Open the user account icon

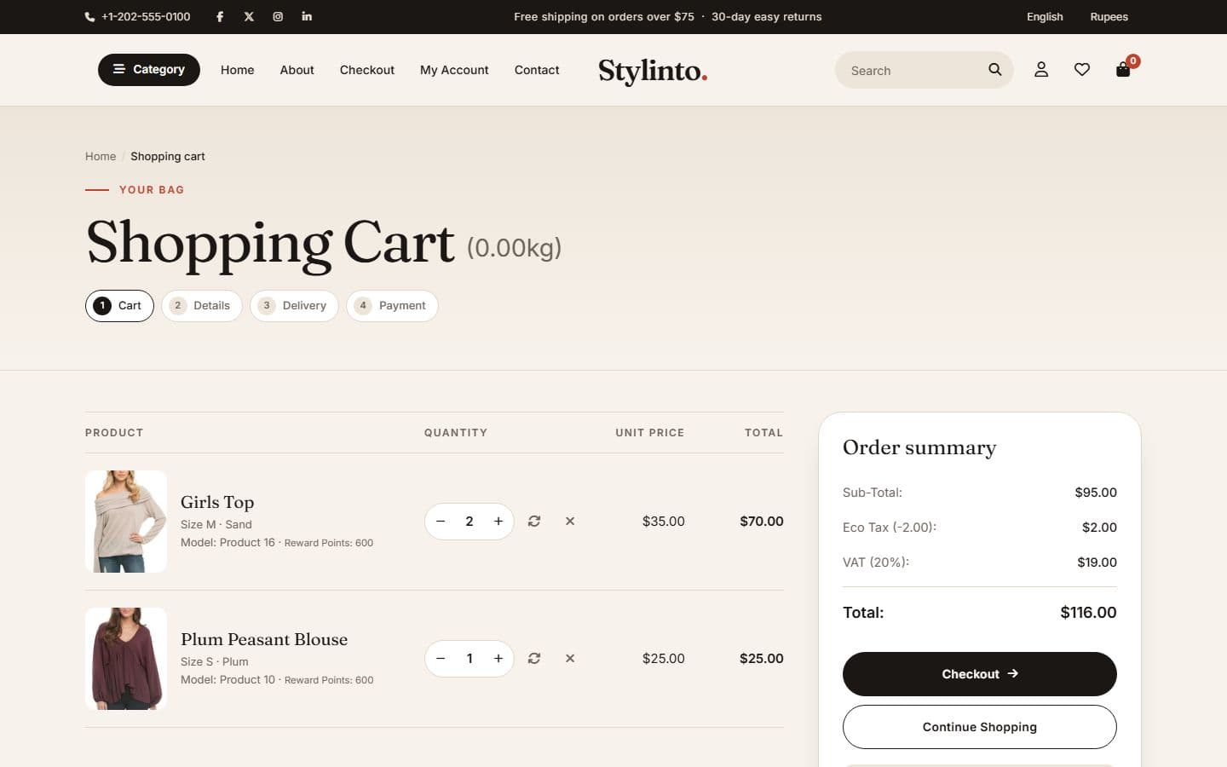pyautogui.click(x=1041, y=70)
